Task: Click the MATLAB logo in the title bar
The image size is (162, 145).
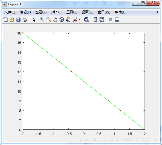Action: 4,4
